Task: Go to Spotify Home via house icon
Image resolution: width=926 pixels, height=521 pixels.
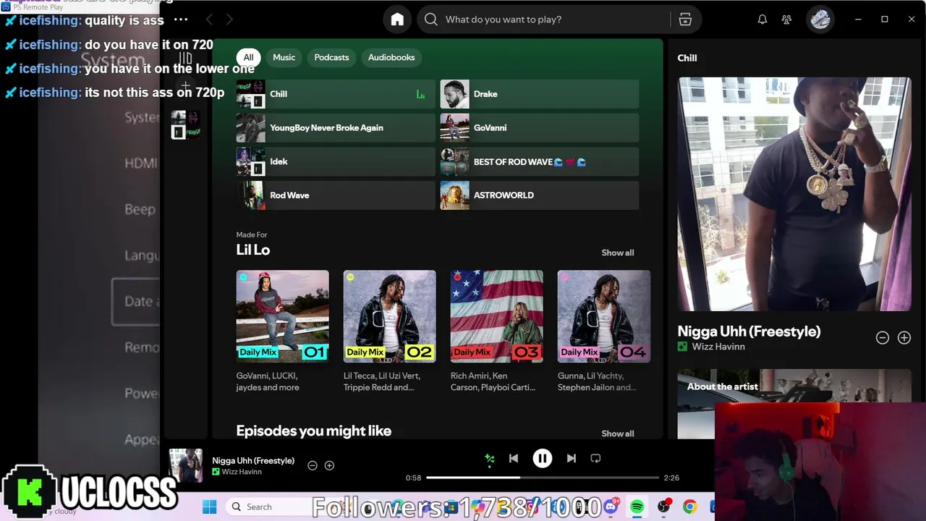Action: tap(397, 20)
